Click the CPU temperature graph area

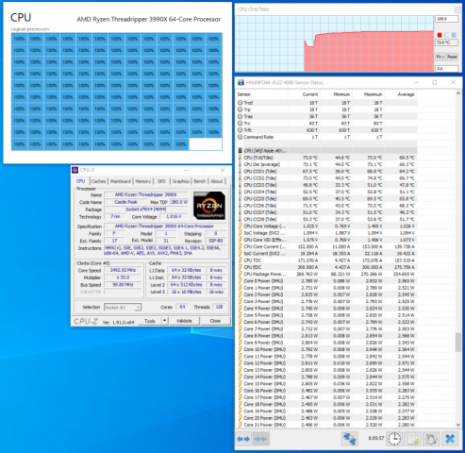pyautogui.click(x=334, y=43)
